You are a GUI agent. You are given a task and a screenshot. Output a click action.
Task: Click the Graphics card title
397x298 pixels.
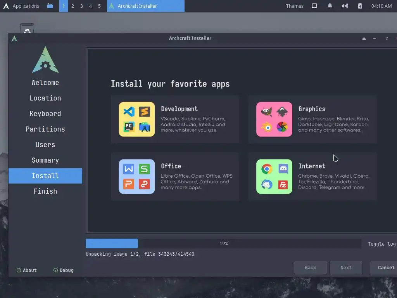coord(312,109)
